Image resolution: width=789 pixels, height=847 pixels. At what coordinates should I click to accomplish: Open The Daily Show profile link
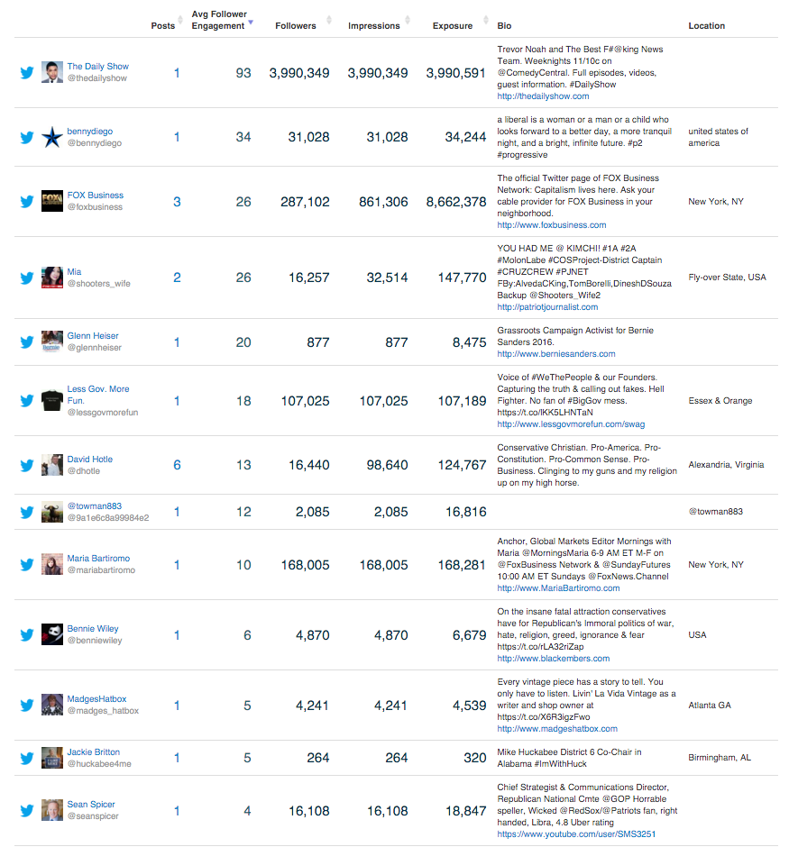[x=97, y=66]
